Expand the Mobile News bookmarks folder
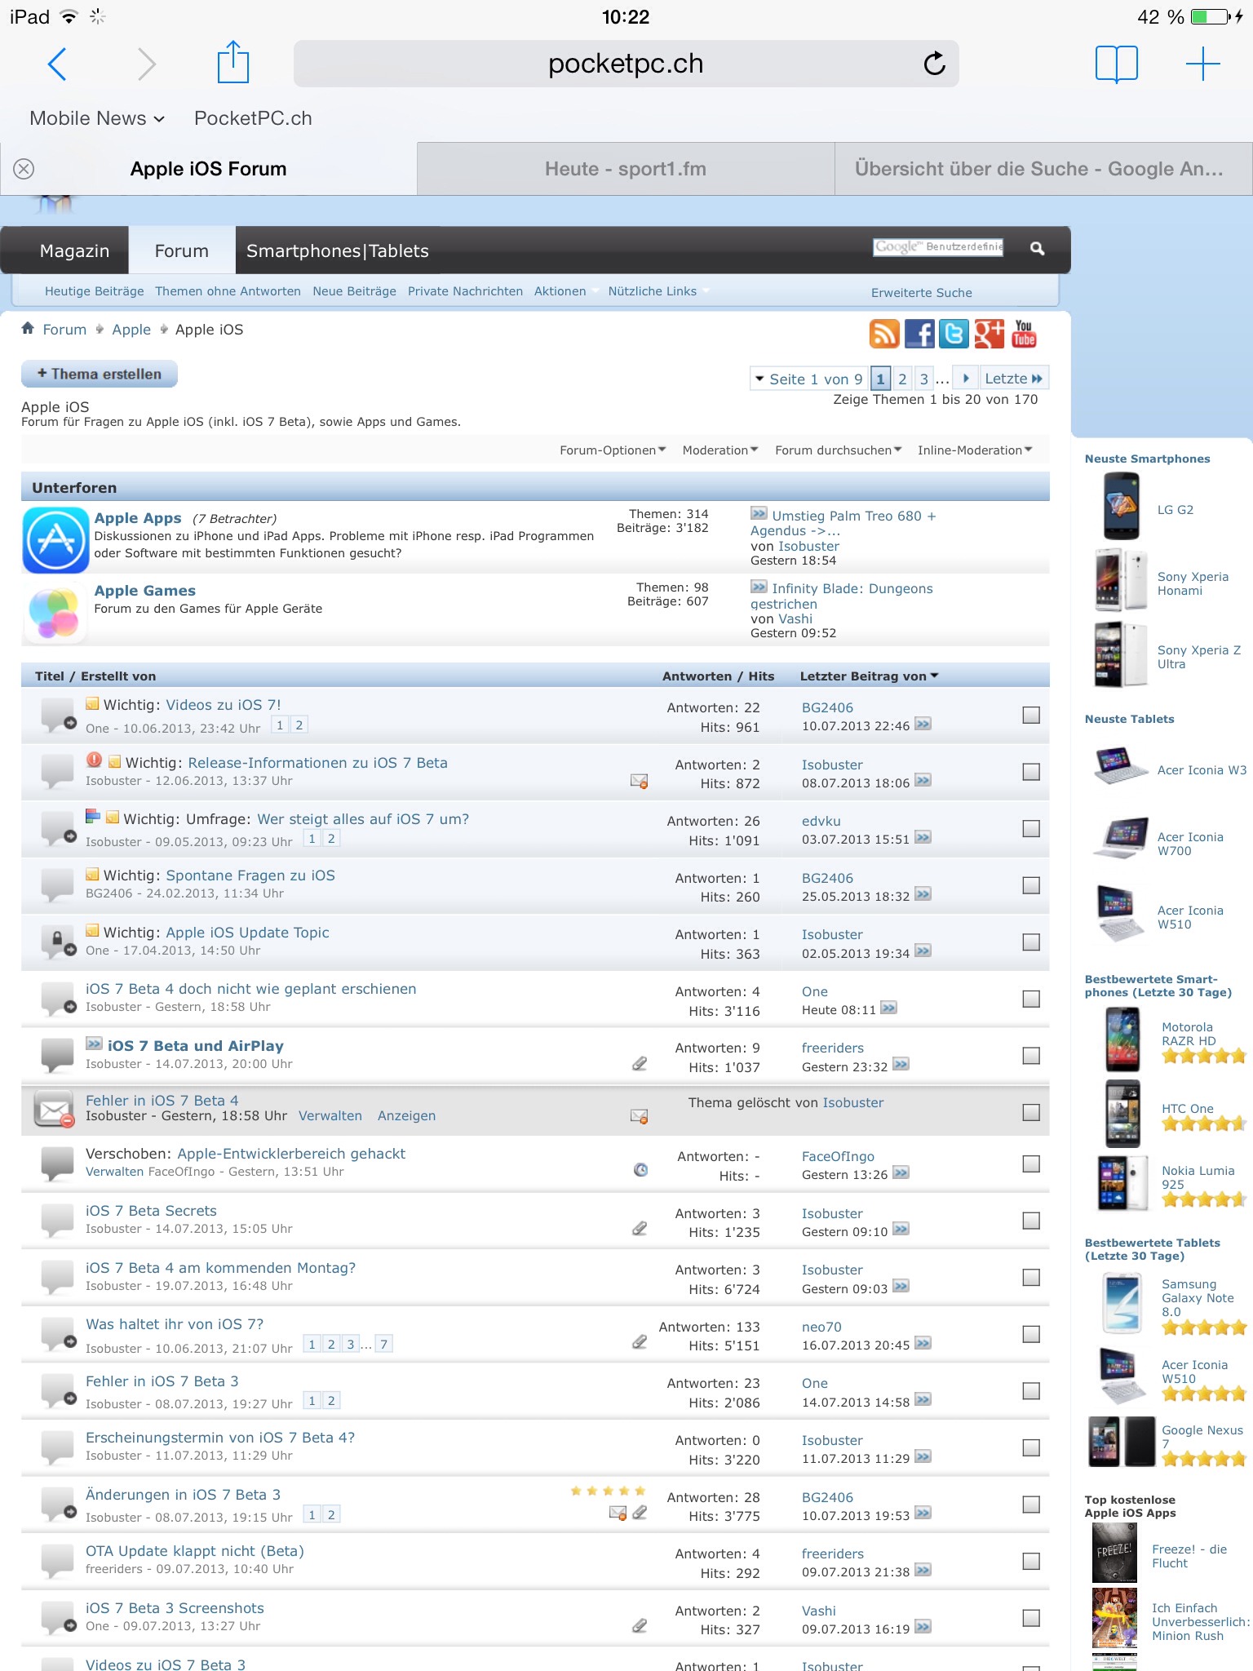Screen dimensions: 1253x1671 point(97,118)
